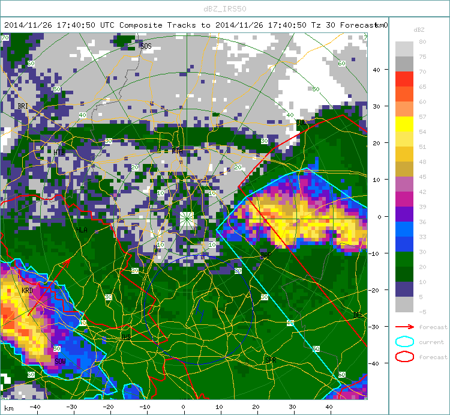Click the red forecast ellipse legend icon
The width and height of the screenshot is (450, 415).
click(404, 357)
